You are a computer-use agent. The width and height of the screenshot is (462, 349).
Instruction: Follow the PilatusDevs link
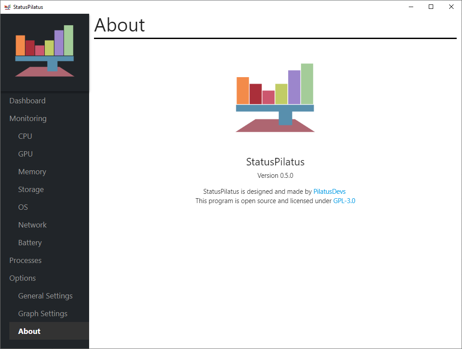[329, 192]
